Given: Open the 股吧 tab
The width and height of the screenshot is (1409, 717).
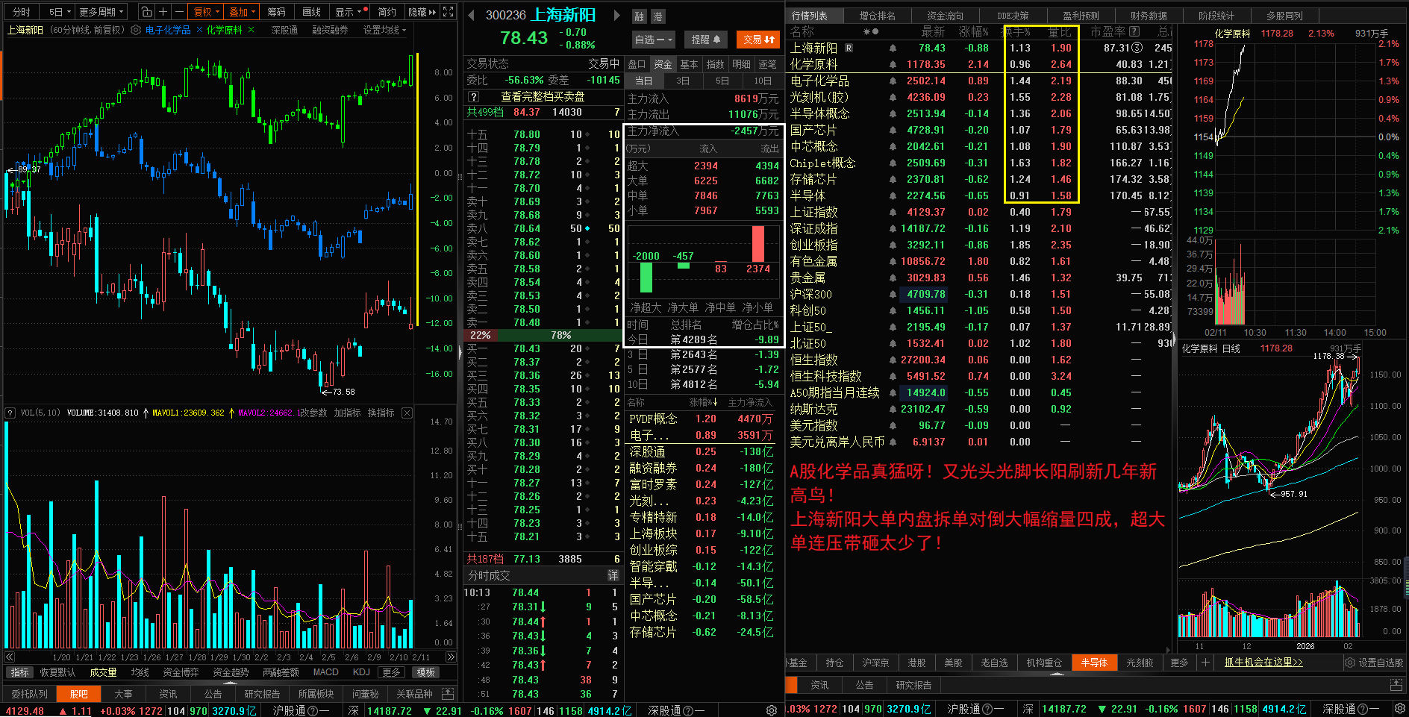Looking at the screenshot, I should pos(79,694).
